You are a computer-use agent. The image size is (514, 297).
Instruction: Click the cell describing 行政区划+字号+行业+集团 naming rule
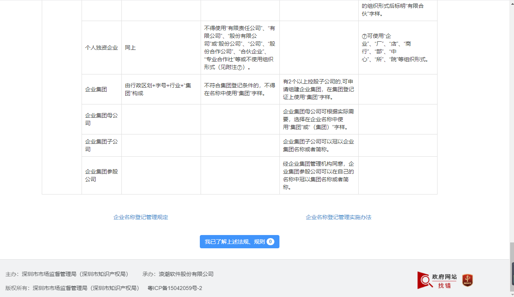(161, 89)
